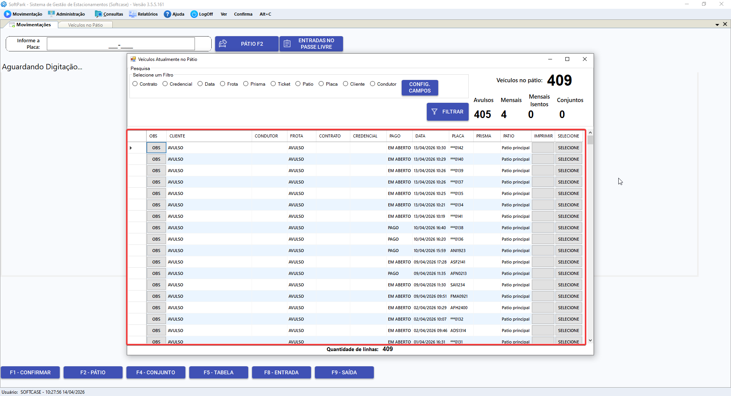Viewport: 731px width, 396px height.
Task: Select the Placa filter radio button
Action: click(321, 84)
